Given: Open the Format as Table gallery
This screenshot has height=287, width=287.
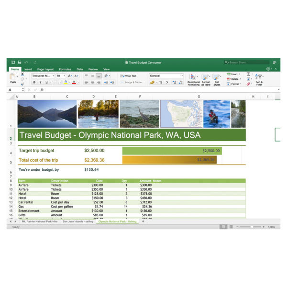Looking at the screenshot, I should (x=206, y=79).
